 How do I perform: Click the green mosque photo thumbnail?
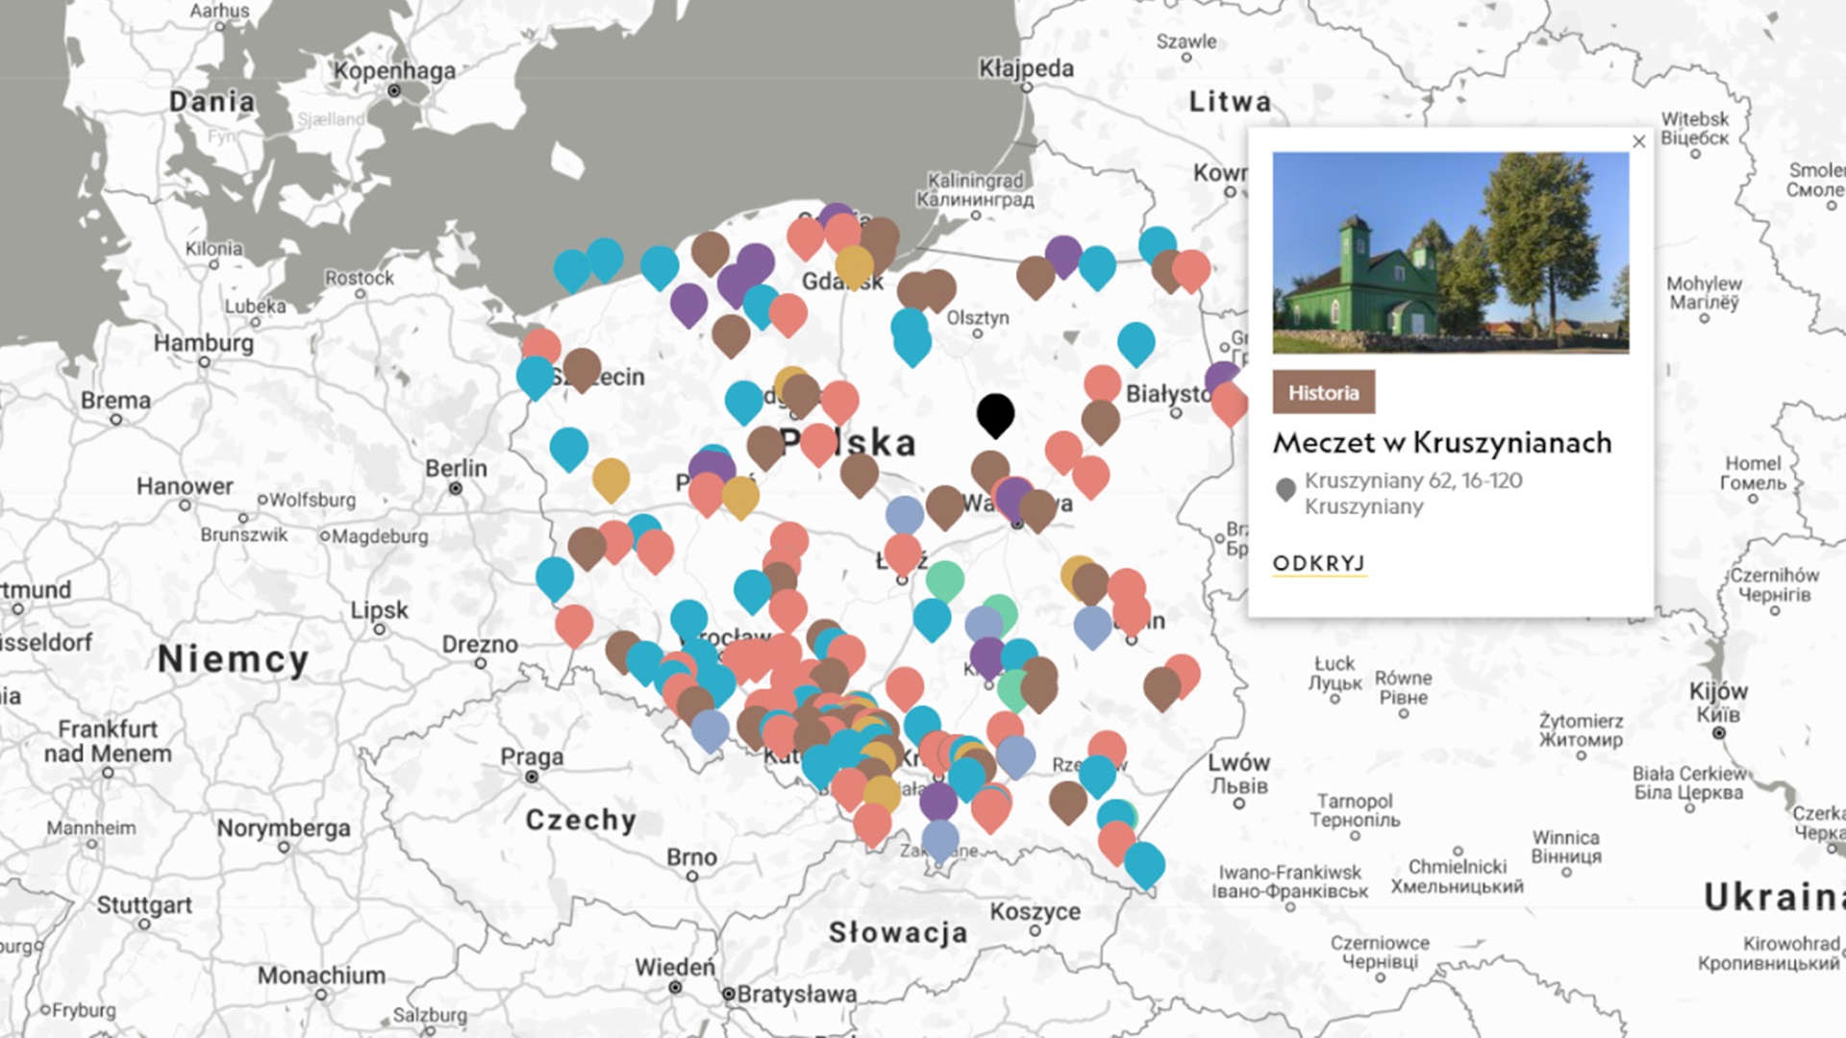[x=1450, y=253]
